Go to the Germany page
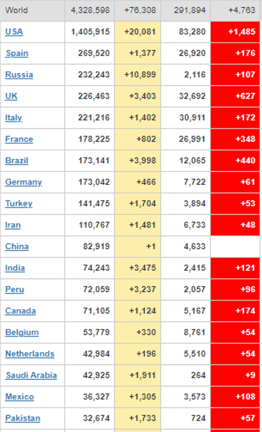This screenshot has width=262, height=432. [24, 182]
